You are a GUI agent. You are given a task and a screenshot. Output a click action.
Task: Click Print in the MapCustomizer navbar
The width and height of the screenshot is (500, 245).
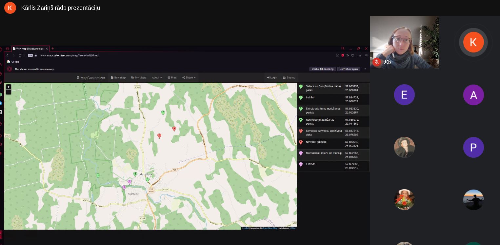point(172,78)
